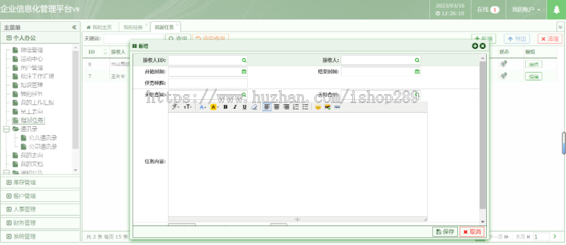The width and height of the screenshot is (566, 245).
Task: Collapse 个人办公 accordion section
Action: (40, 38)
